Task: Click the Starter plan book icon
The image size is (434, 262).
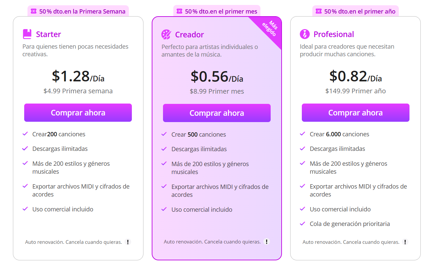Action: [x=27, y=34]
